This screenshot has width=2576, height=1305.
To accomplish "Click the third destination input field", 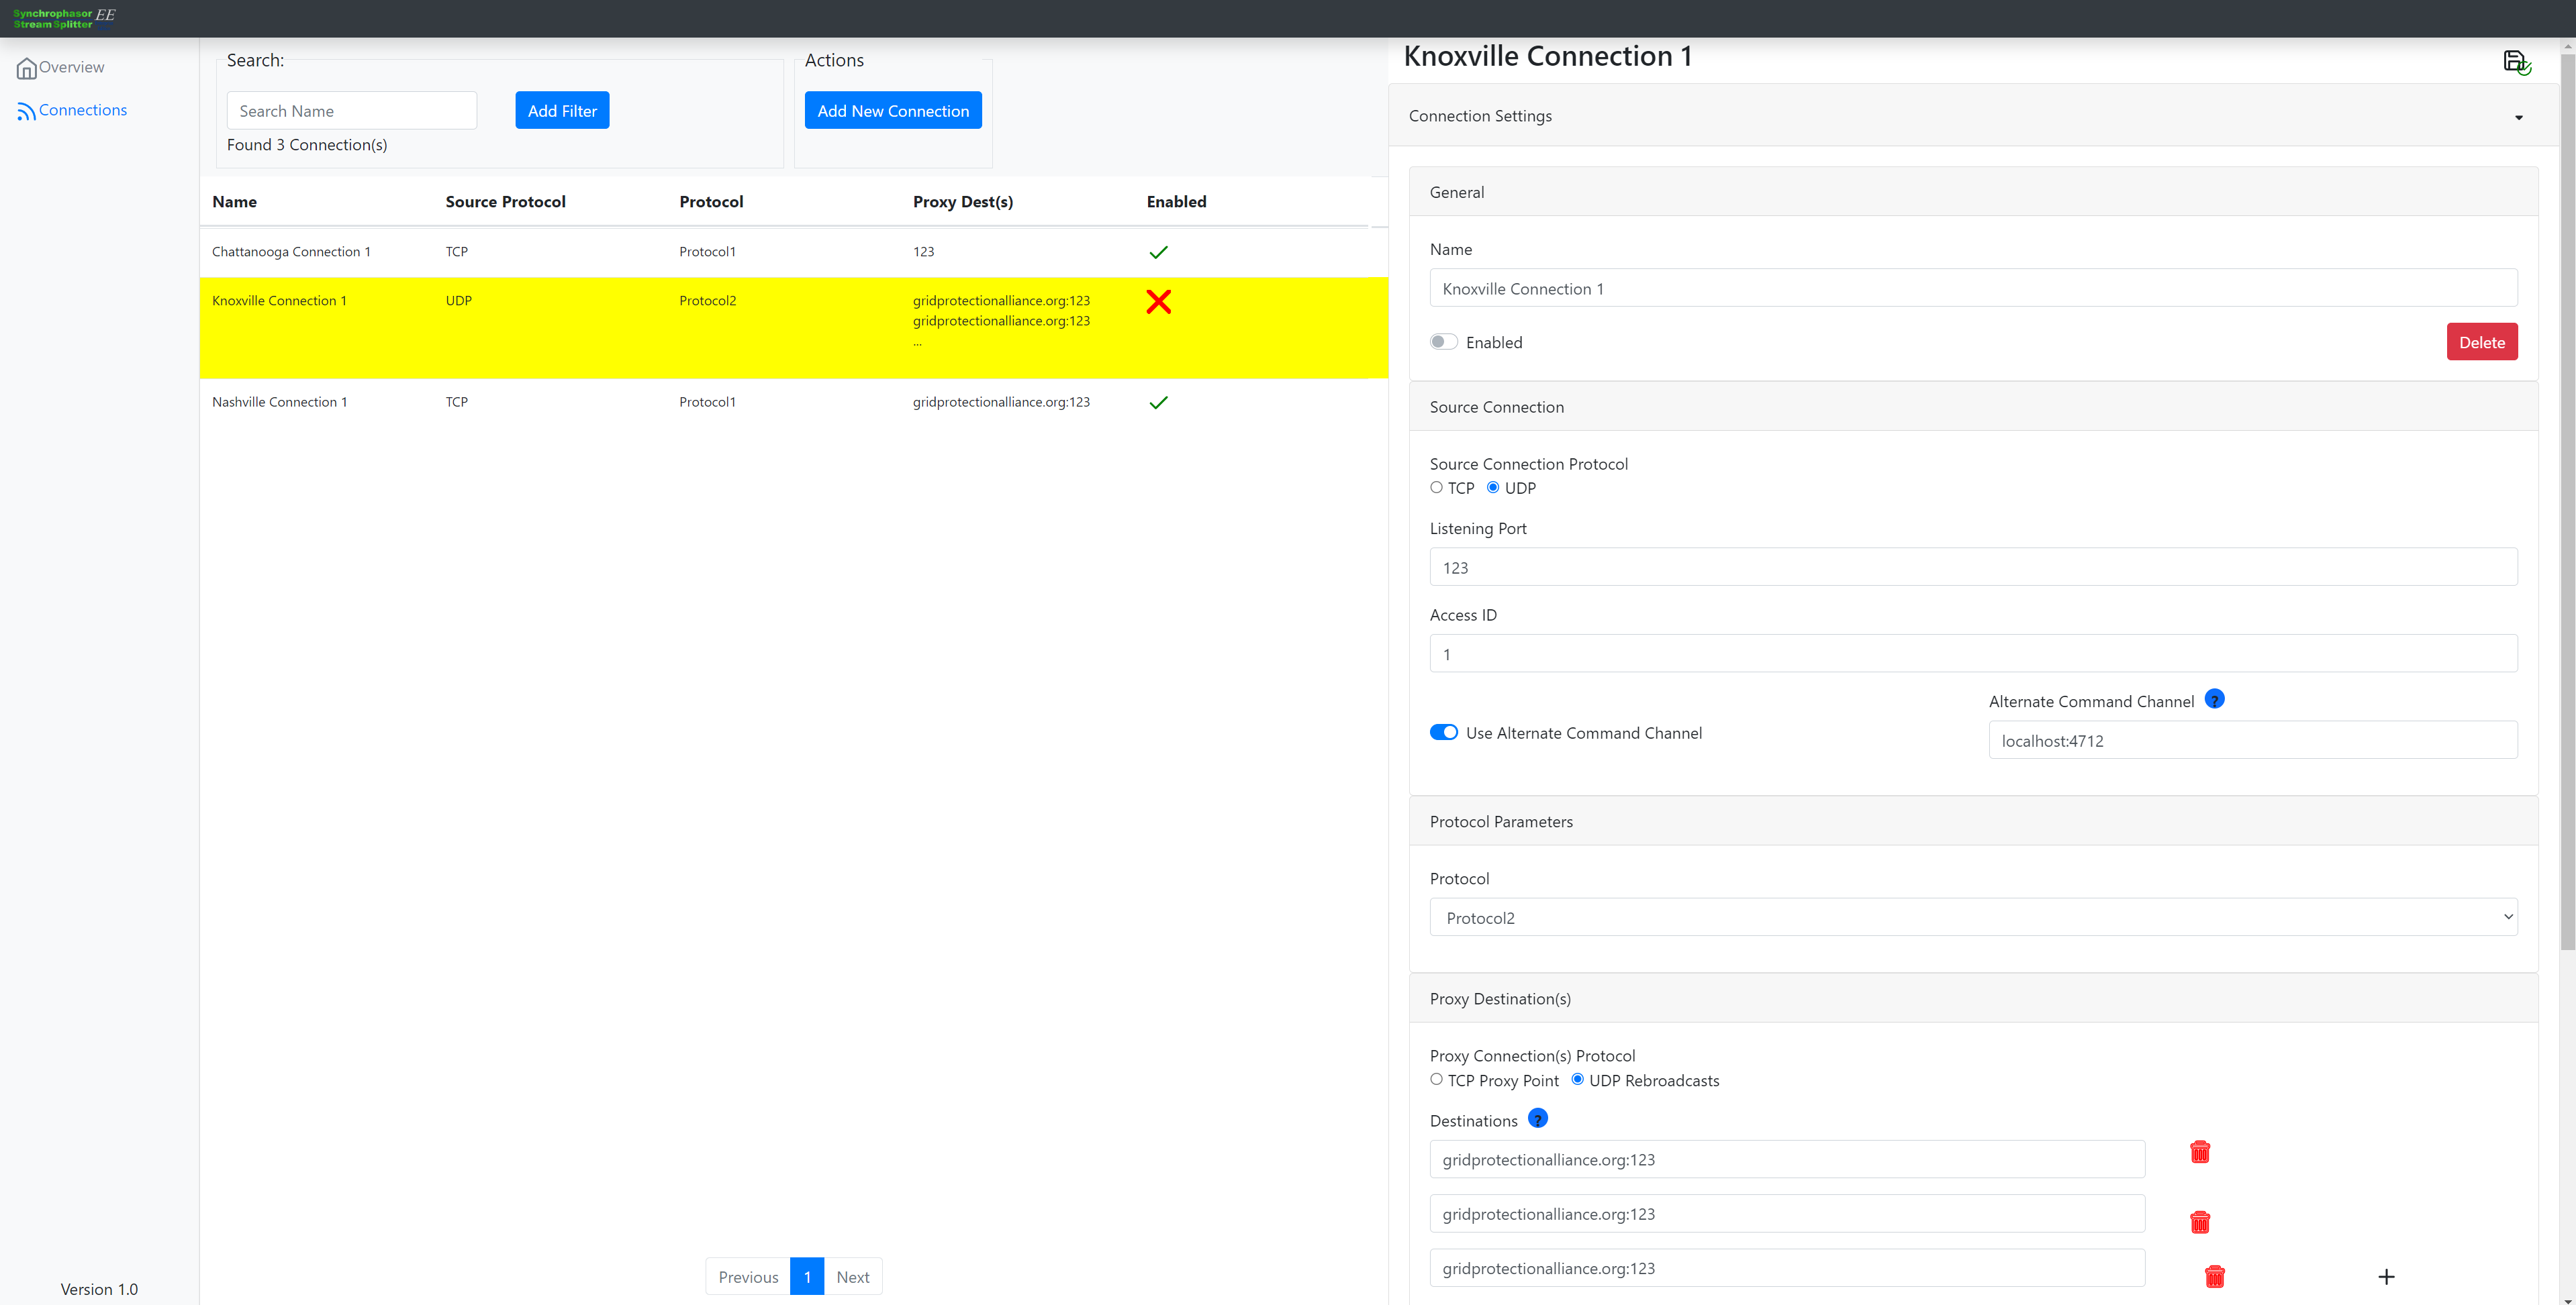I will pos(1787,1267).
